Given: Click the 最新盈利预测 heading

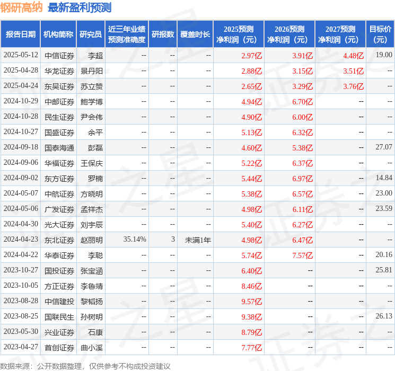Looking at the screenshot, I should [80, 7].
